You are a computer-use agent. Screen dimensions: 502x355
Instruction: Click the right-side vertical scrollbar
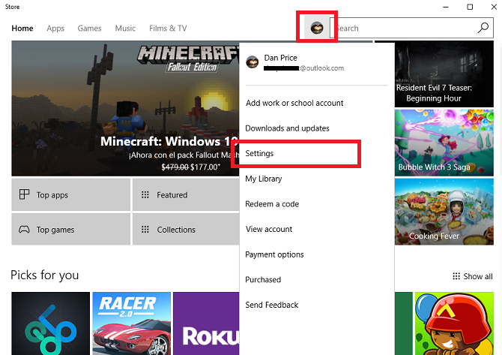tap(500, 110)
